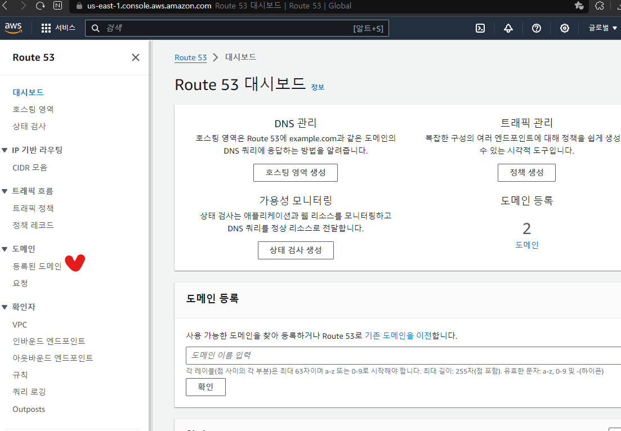Viewport: 621px width, 431px height.
Task: Open the CloudShell terminal icon
Action: (480, 28)
